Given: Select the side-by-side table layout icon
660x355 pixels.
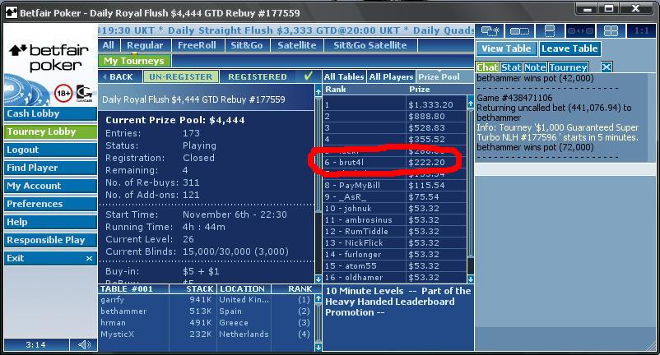Looking at the screenshot, I should tap(519, 31).
